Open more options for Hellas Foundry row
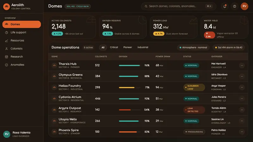 pyautogui.click(x=242, y=87)
